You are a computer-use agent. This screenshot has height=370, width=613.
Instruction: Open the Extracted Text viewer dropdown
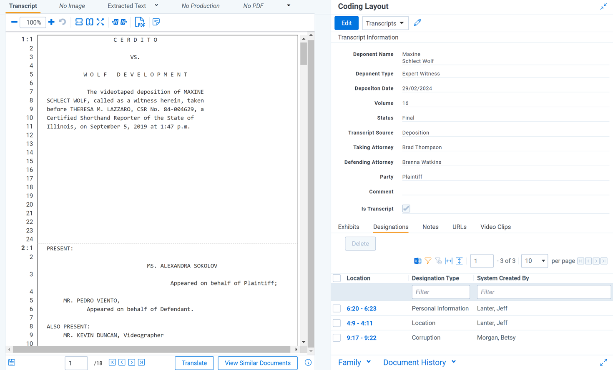click(x=156, y=5)
